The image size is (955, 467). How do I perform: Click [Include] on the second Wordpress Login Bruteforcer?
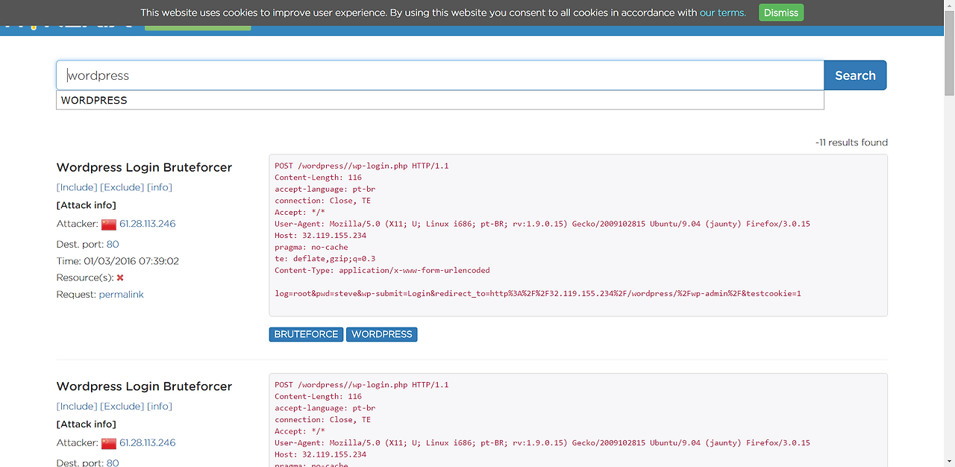tap(77, 407)
